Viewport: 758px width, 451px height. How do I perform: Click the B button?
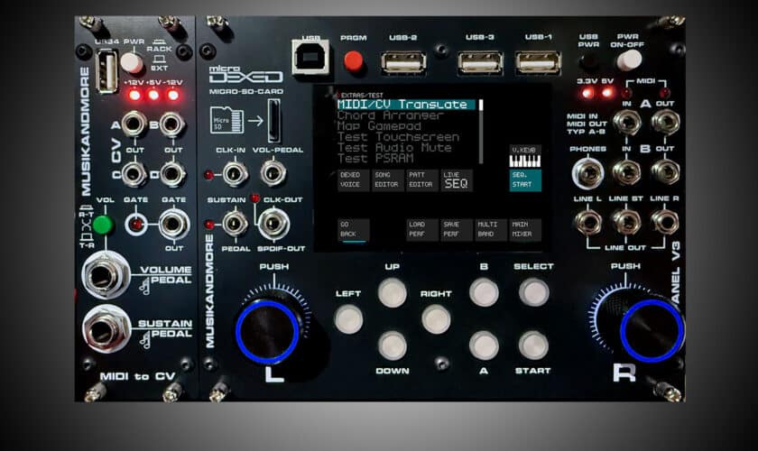[x=484, y=292]
